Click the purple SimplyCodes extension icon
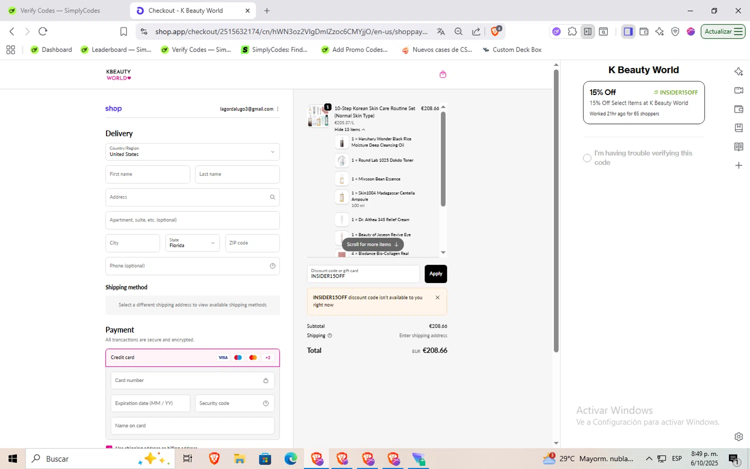This screenshot has width=750, height=469. tap(556, 31)
